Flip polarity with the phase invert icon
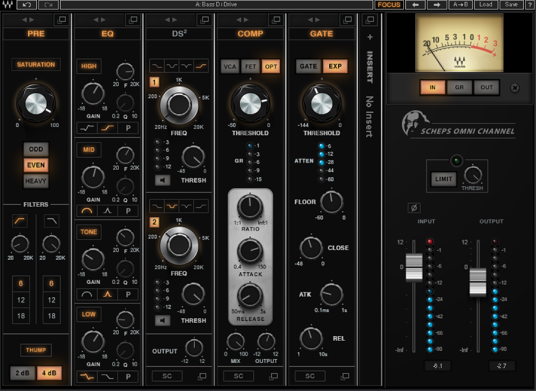 point(414,208)
